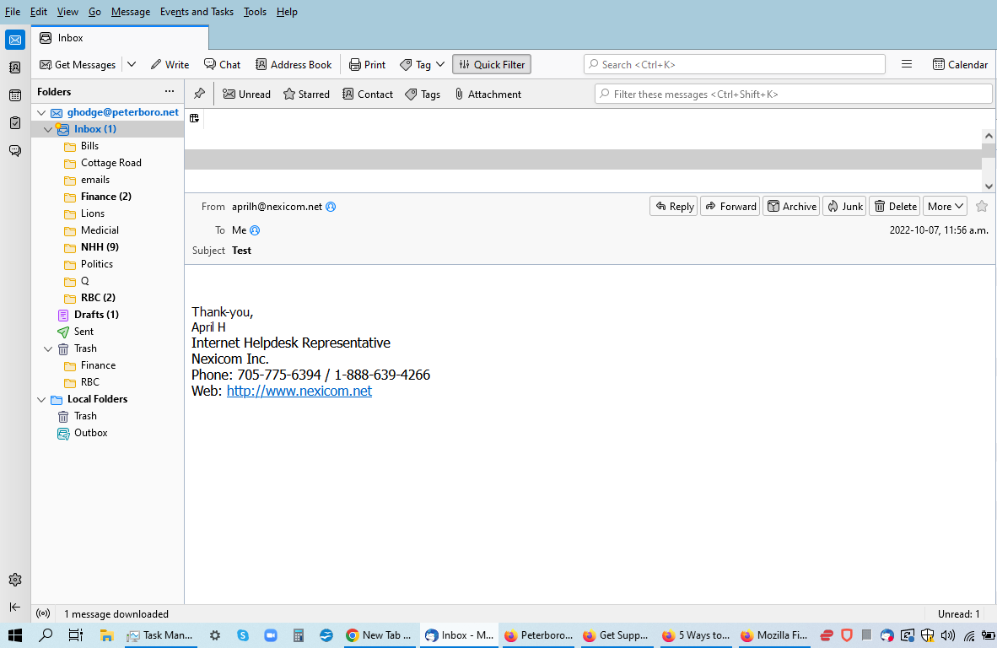Click contact icon beside Me recipient
The image size is (997, 648).
(255, 230)
